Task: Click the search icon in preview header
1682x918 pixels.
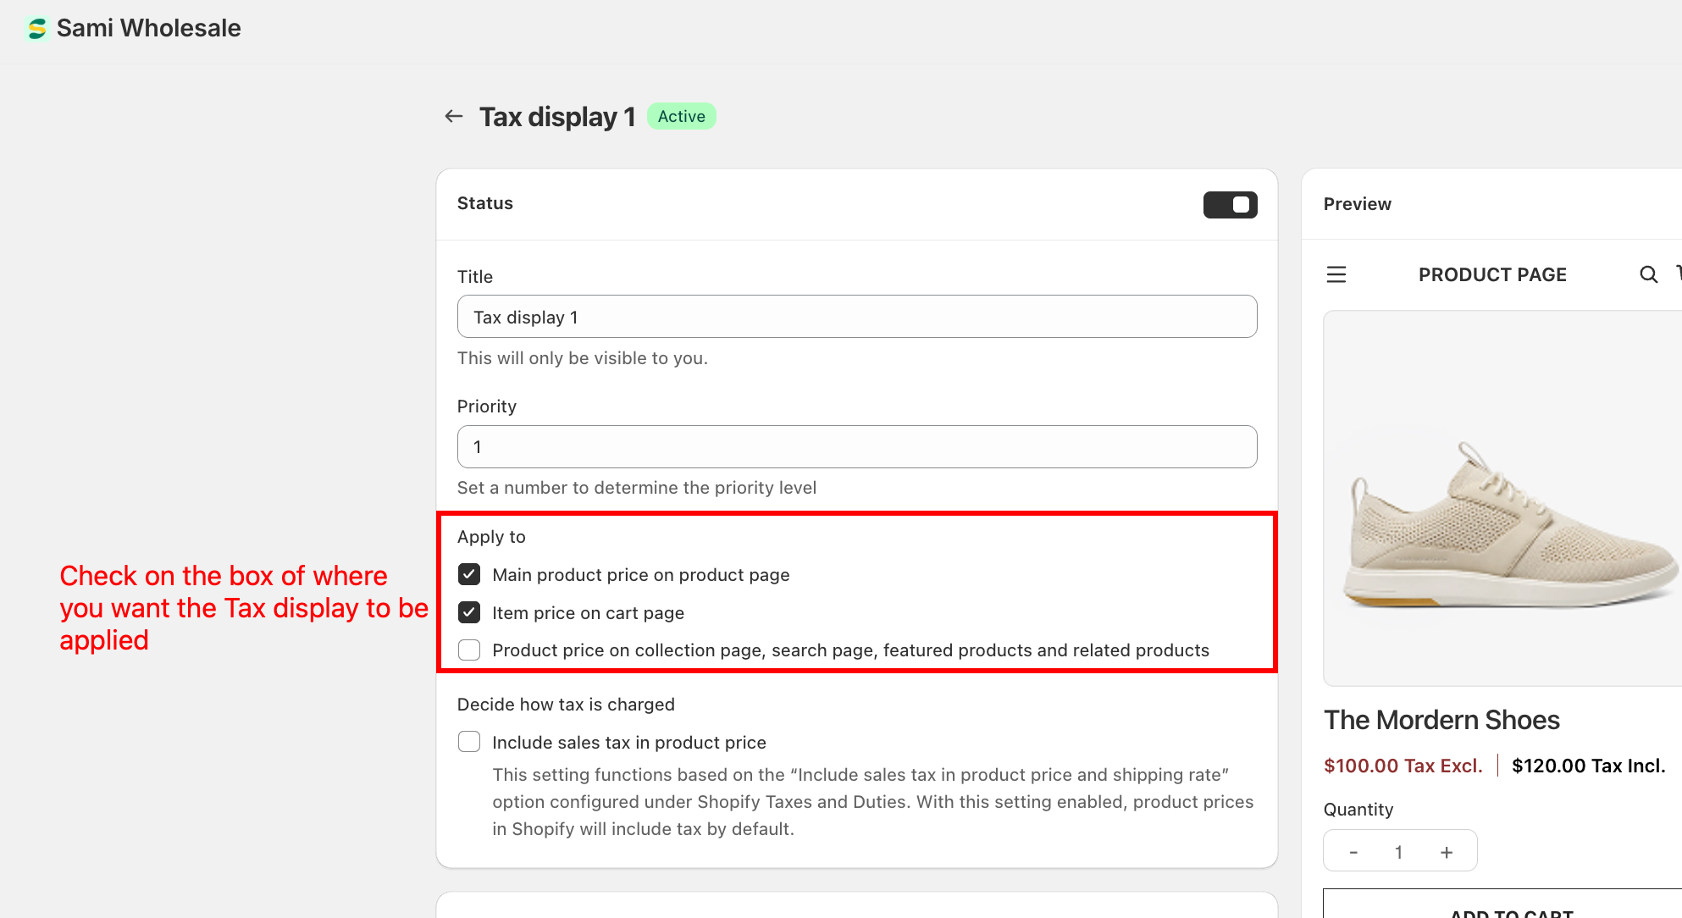Action: click(x=1648, y=274)
